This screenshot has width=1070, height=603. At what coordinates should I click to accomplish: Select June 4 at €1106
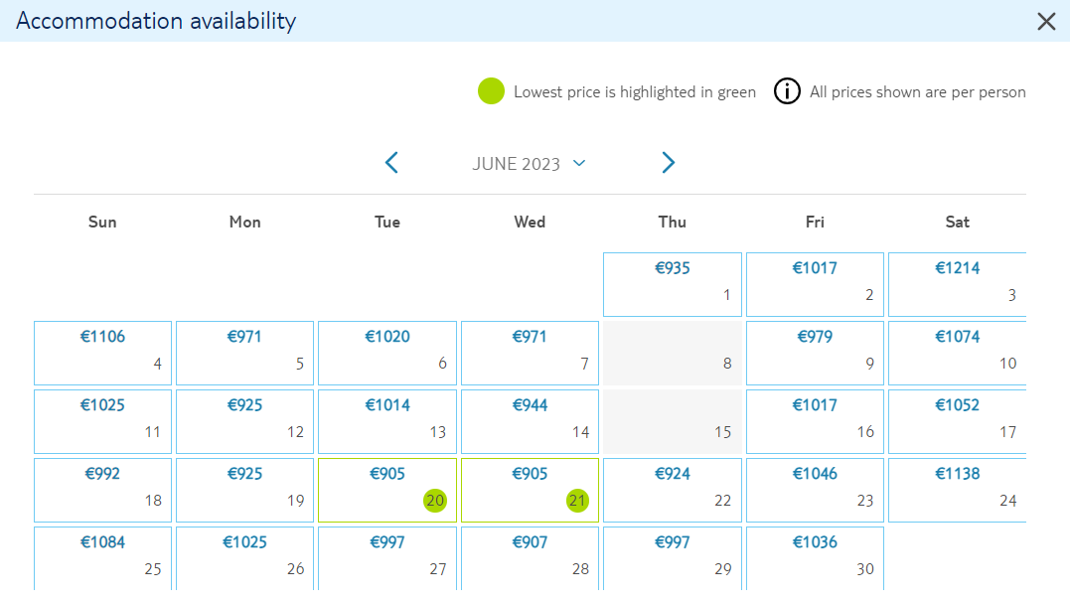[x=102, y=354]
